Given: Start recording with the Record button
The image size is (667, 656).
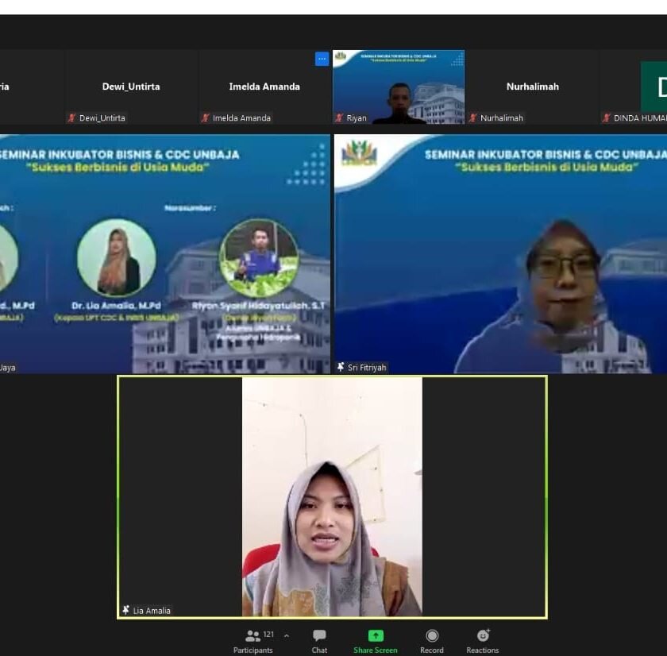Looking at the screenshot, I should click(432, 640).
